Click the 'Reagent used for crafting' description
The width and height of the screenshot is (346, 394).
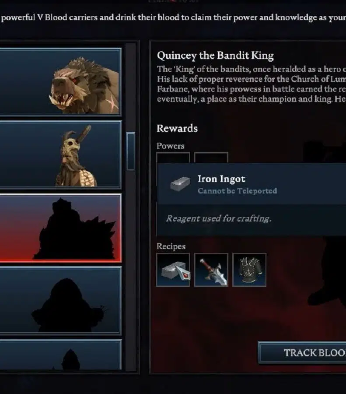218,218
